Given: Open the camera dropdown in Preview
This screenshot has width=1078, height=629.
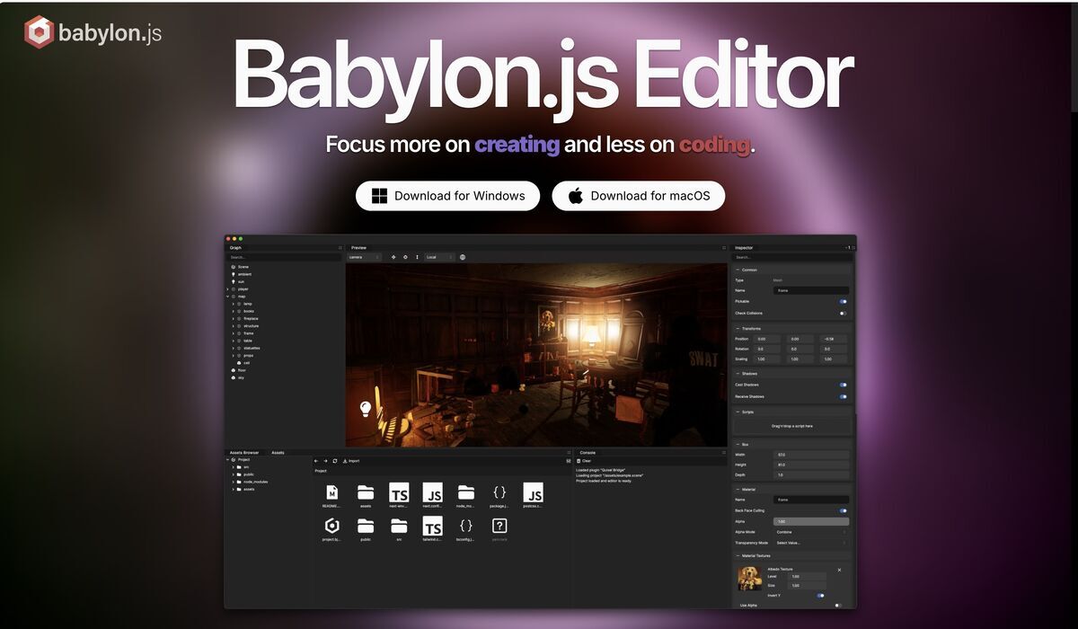Looking at the screenshot, I should pyautogui.click(x=364, y=257).
